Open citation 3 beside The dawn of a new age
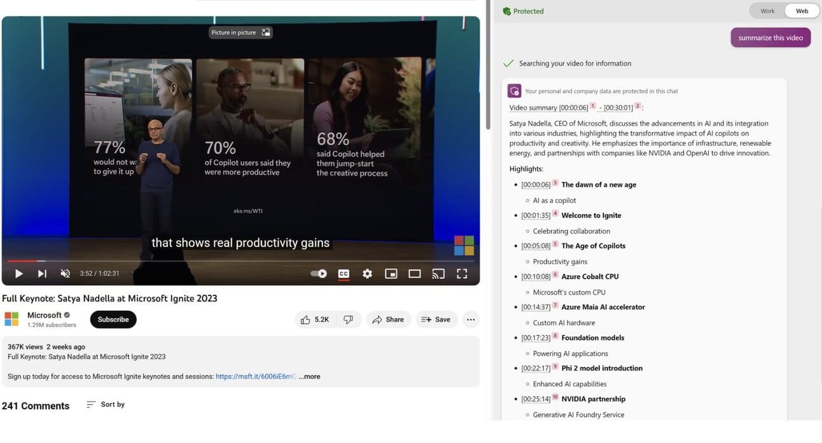822x443 pixels. [555, 183]
